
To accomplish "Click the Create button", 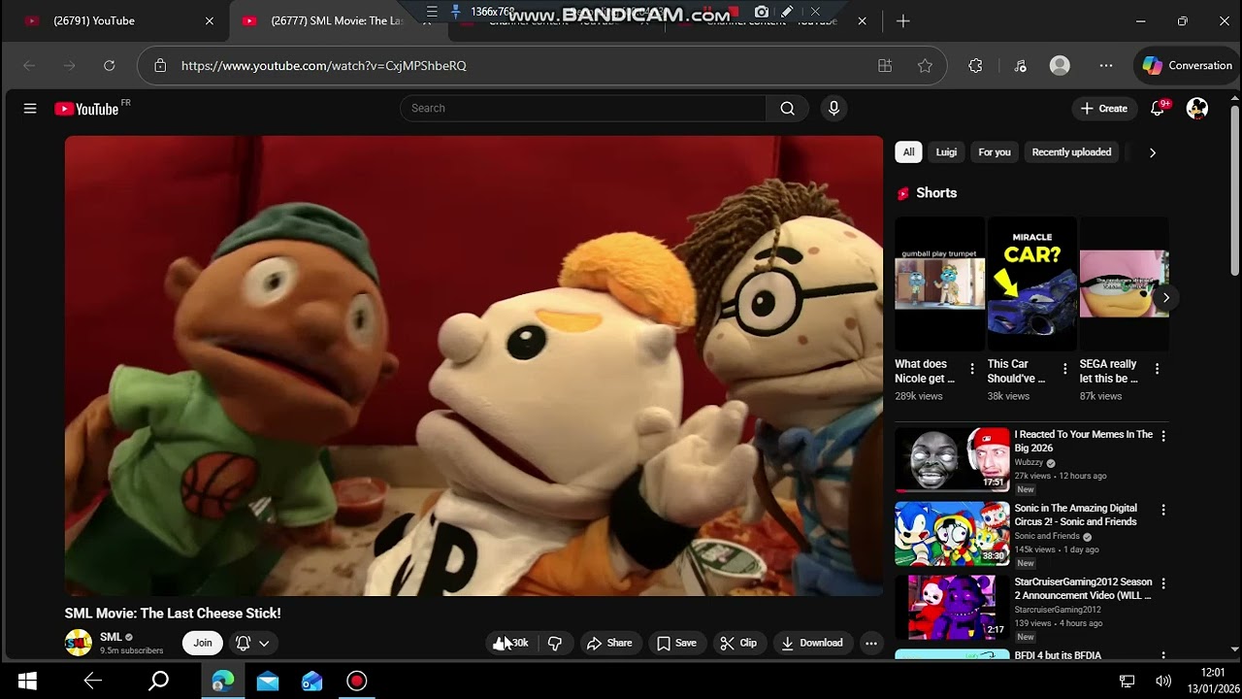I will tap(1104, 109).
